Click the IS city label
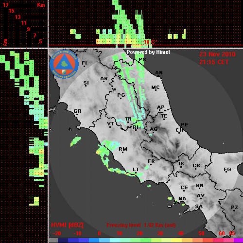 181,164
